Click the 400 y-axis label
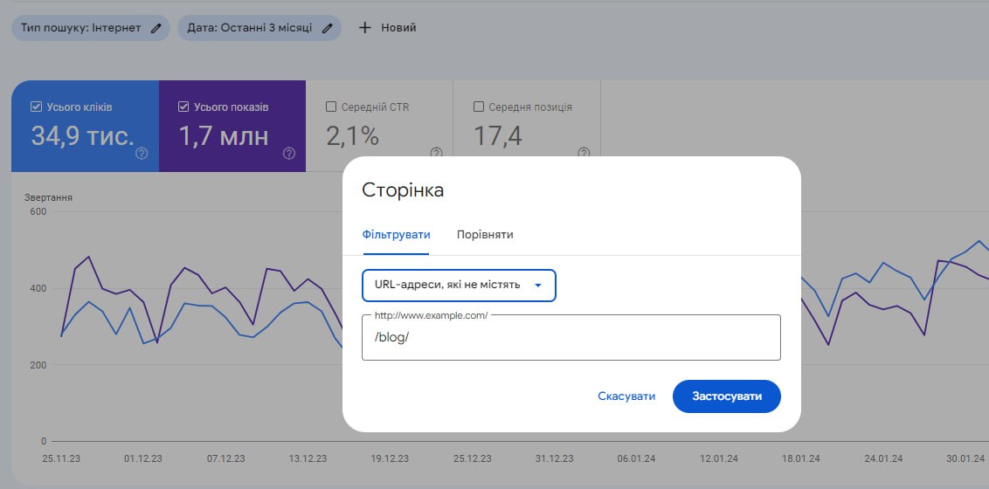Screen dimensions: 989x489 [x=38, y=289]
